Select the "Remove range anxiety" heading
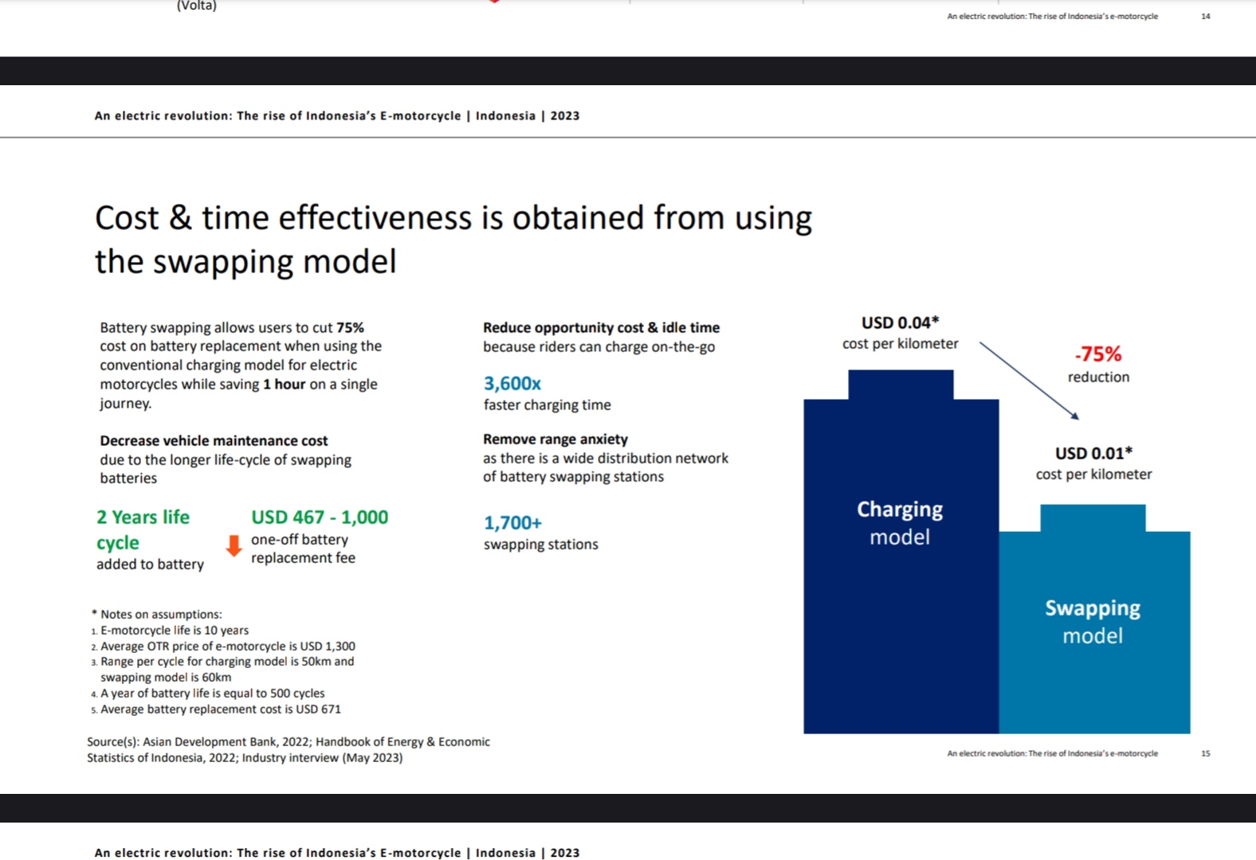This screenshot has height=860, width=1256. point(555,439)
